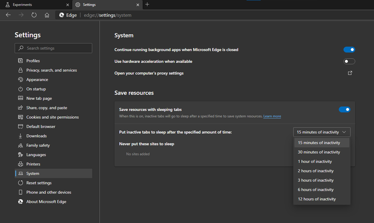Disable continue running background apps toggle
This screenshot has height=223, width=374.
349,50
